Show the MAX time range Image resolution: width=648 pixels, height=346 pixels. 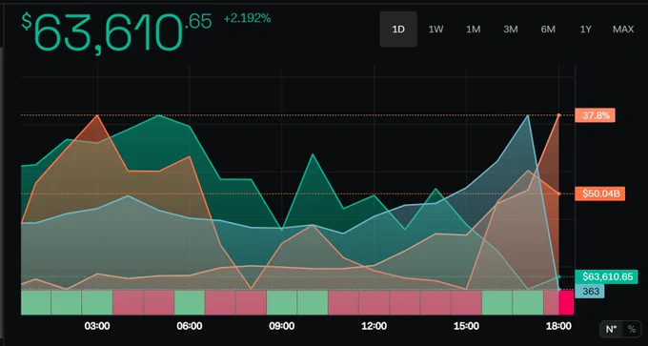pyautogui.click(x=623, y=29)
